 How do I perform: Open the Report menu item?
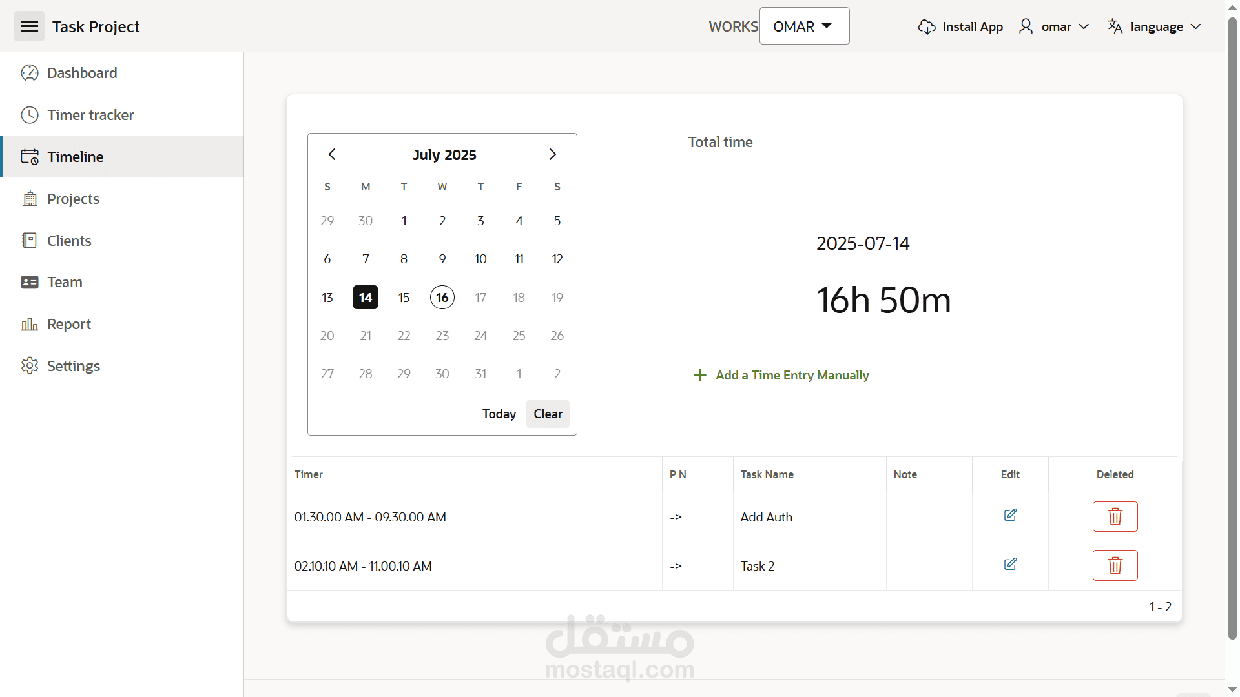pyautogui.click(x=122, y=324)
